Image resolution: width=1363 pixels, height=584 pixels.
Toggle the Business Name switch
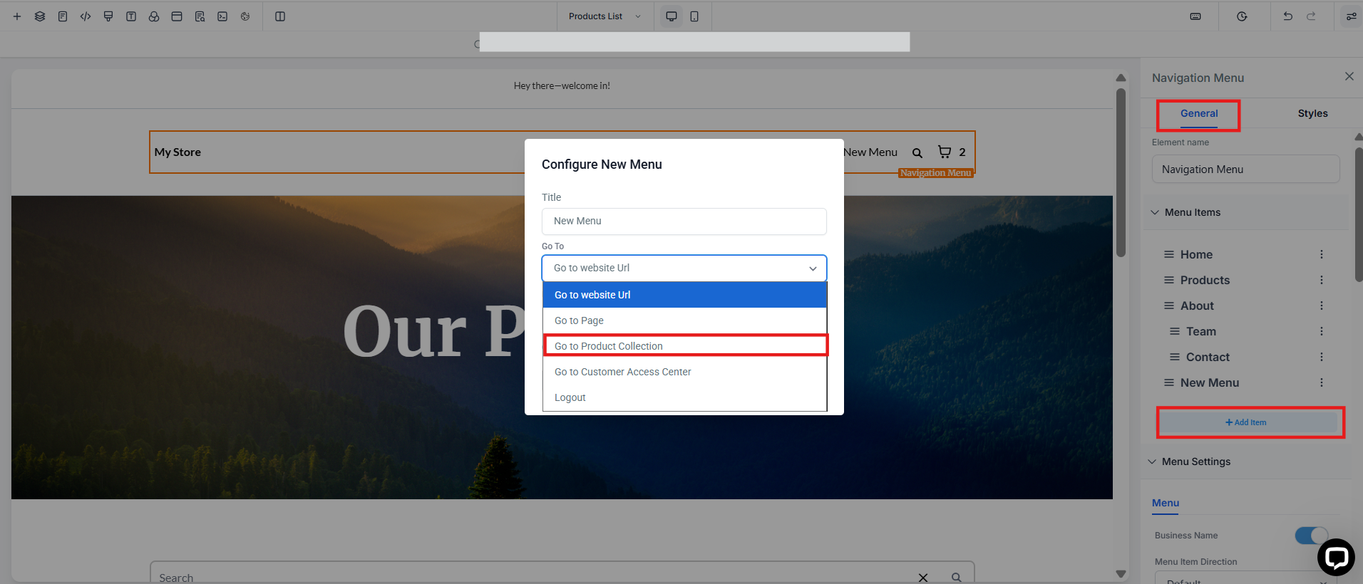(1311, 536)
